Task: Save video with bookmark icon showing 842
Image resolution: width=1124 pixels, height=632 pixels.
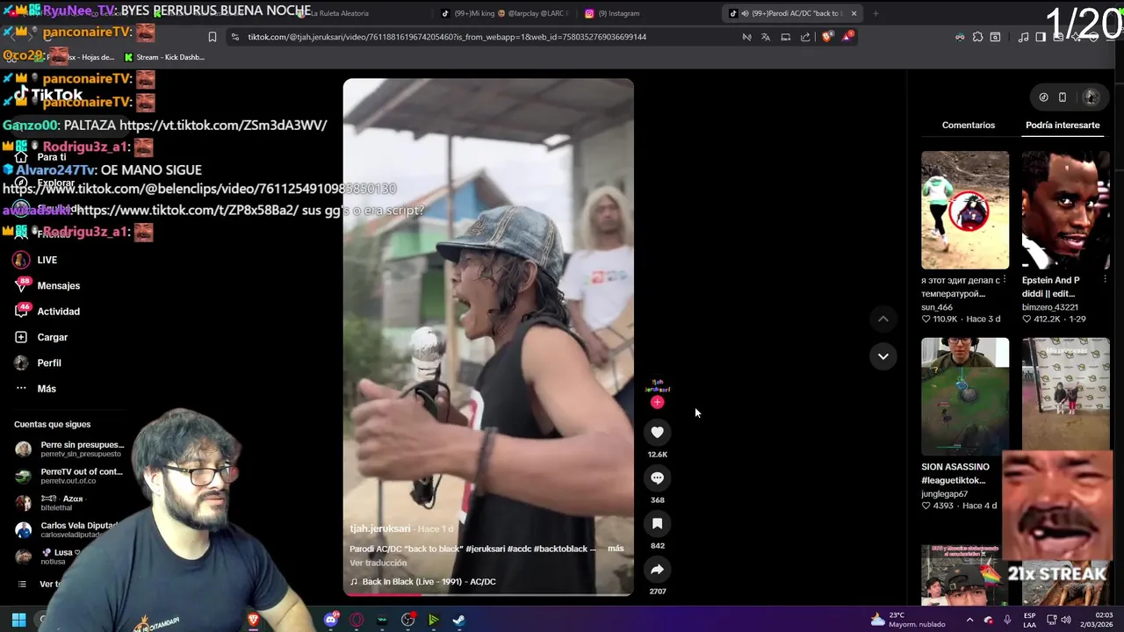Action: click(657, 523)
